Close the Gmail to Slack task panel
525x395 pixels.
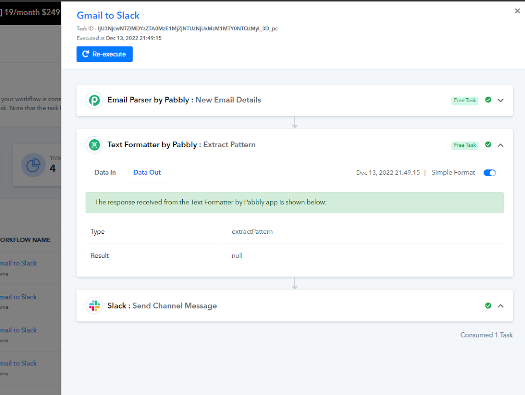coord(517,11)
